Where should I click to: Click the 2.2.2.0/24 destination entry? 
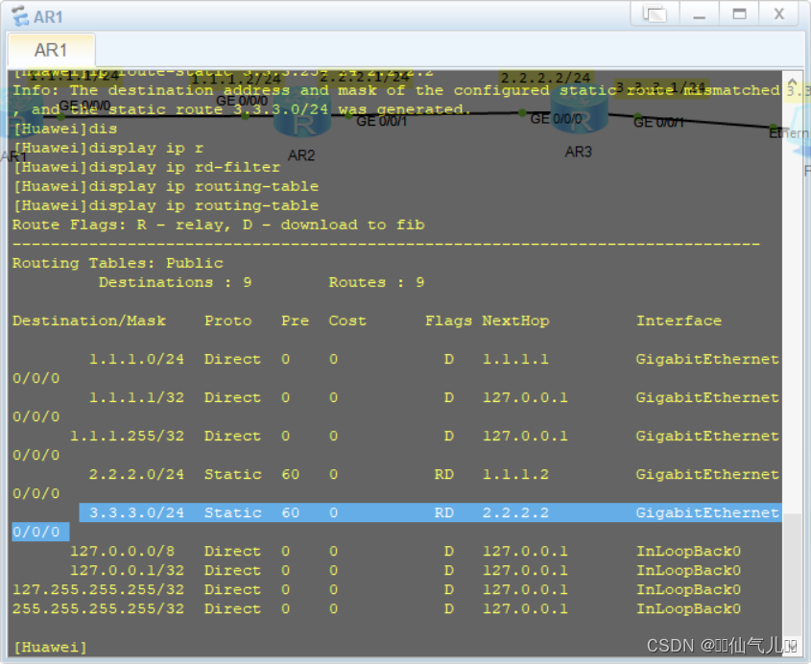[136, 474]
